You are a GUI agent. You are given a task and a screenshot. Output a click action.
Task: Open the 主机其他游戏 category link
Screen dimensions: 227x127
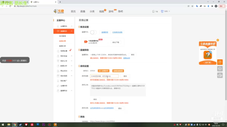point(102,108)
